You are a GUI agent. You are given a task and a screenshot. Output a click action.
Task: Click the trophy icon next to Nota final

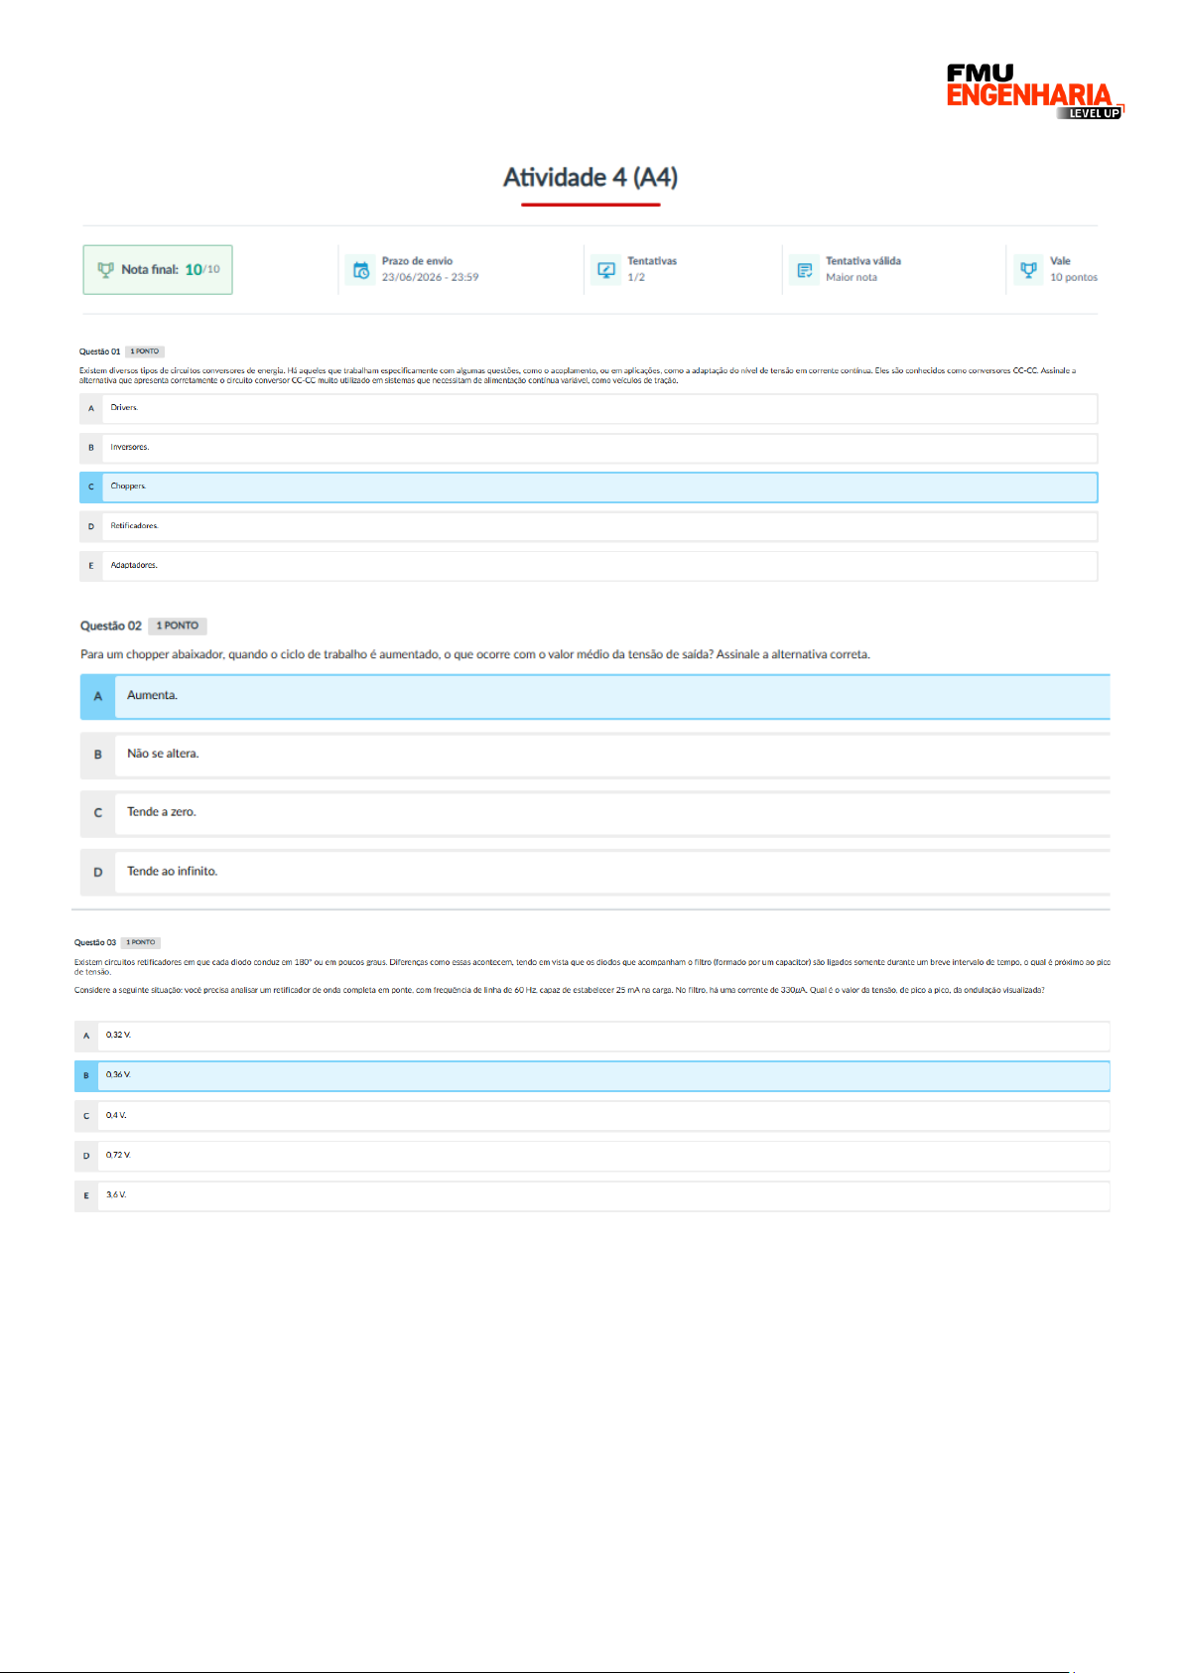pos(105,269)
